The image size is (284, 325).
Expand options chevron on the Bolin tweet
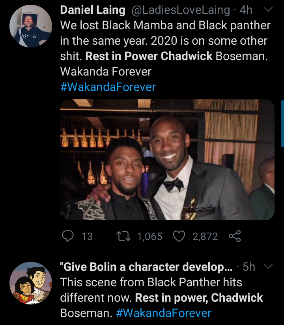[x=267, y=266]
